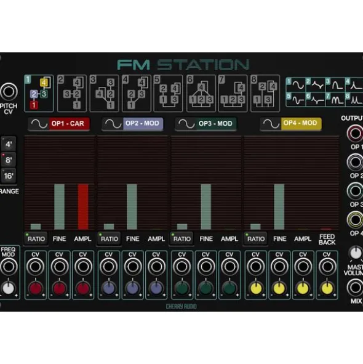363x364 pixels.
Task: Select FM algorithm 7
Action: [x=233, y=94]
